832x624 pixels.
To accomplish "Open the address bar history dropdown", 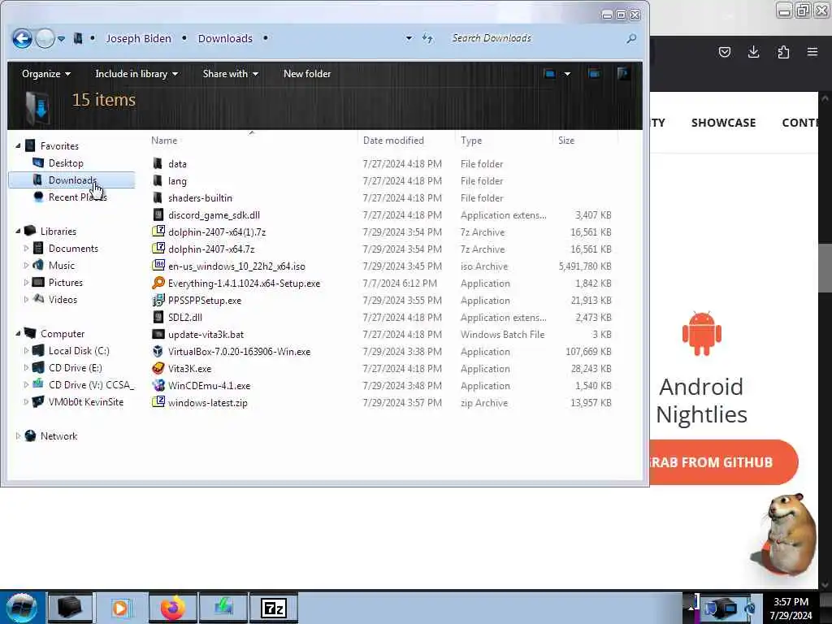I will point(409,38).
